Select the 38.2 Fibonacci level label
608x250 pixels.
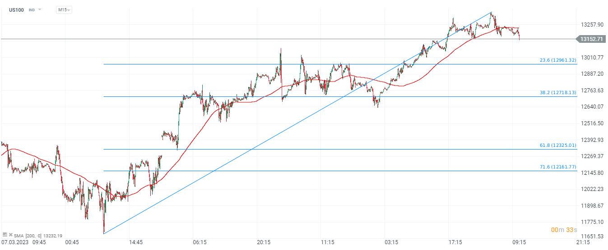[558, 92]
